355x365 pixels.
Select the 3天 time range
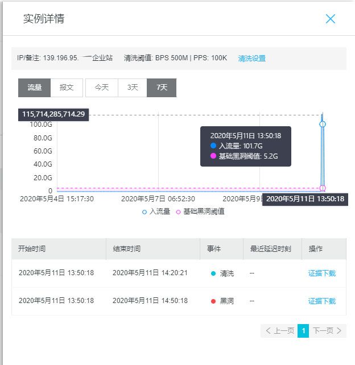coord(133,88)
